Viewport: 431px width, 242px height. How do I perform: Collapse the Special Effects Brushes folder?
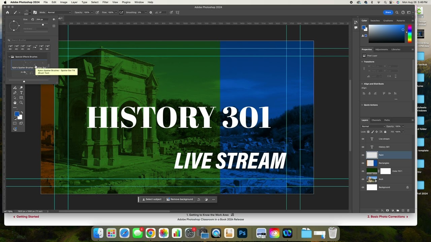[x=9, y=57]
